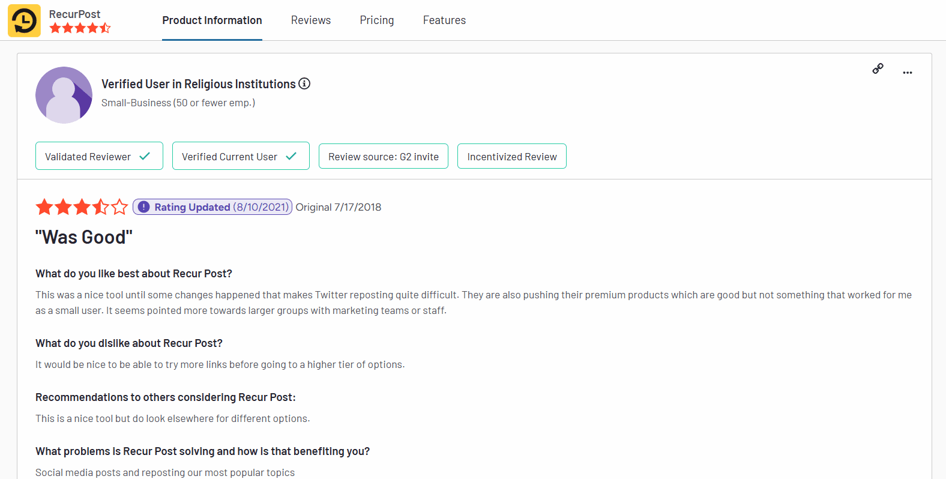The image size is (946, 479).
Task: Click the review's three-and-a-half star rating
Action: pos(82,207)
